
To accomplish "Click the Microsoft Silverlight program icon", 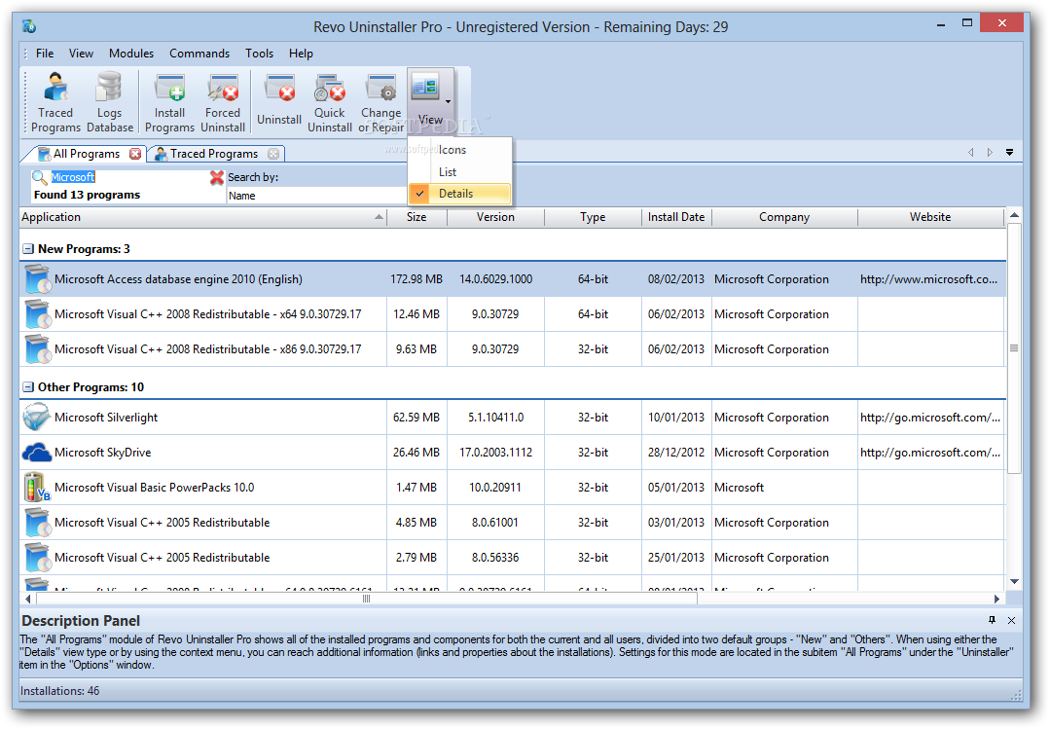I will pyautogui.click(x=36, y=417).
